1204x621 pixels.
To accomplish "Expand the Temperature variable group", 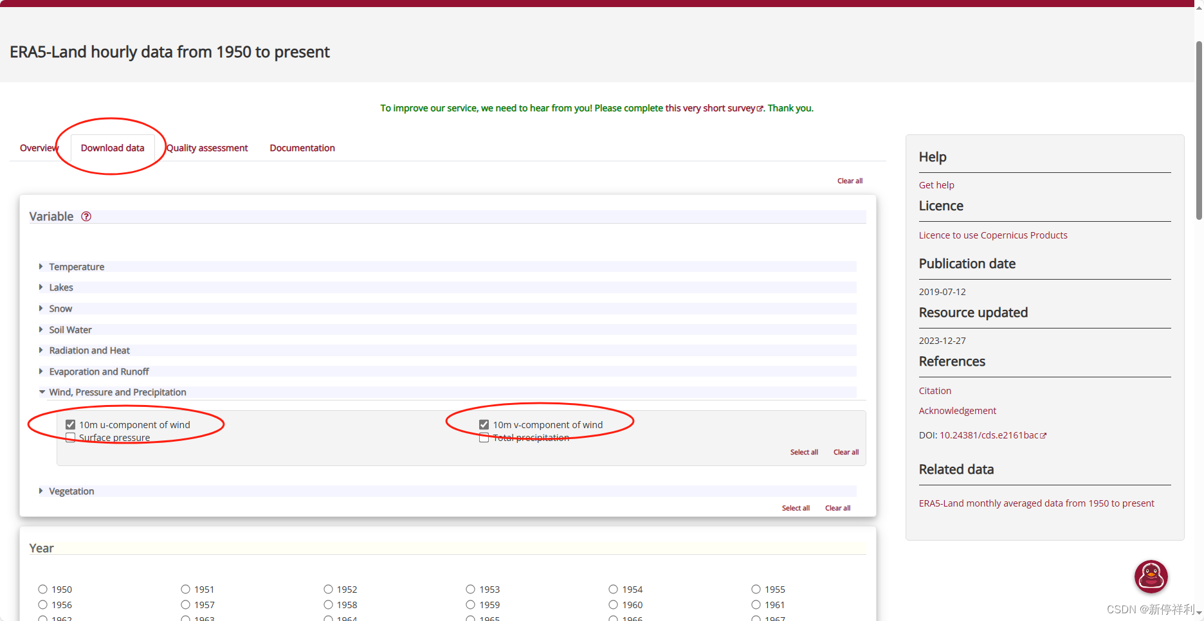I will point(77,267).
